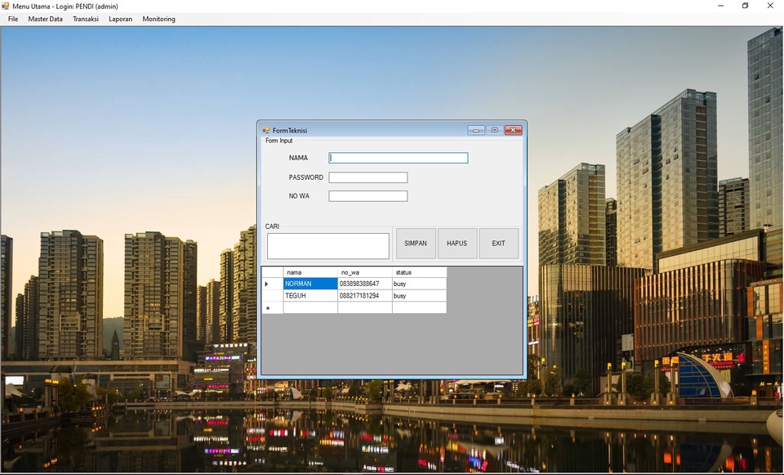This screenshot has width=784, height=475.
Task: Open the Monitoring menu
Action: (158, 19)
